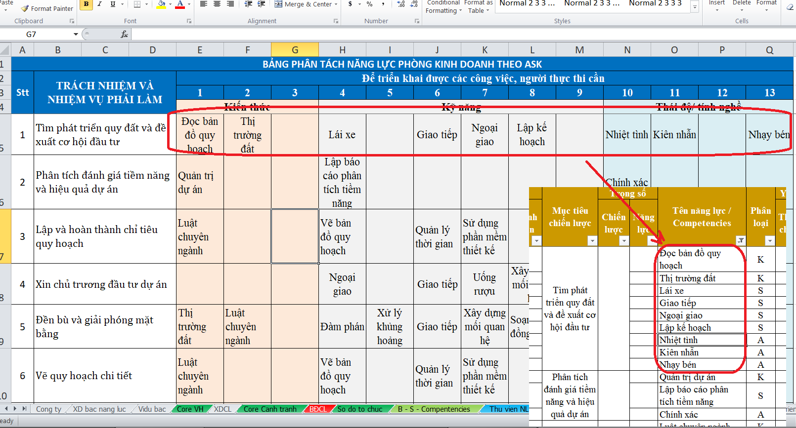Open Font dialog launcher icon
The height and width of the screenshot is (428, 796).
[189, 21]
